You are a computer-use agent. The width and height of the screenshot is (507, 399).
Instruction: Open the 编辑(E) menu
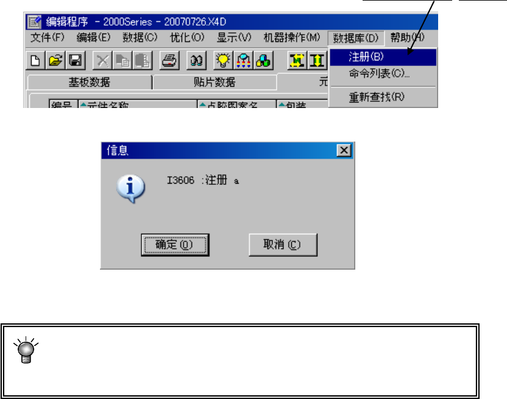pos(93,38)
